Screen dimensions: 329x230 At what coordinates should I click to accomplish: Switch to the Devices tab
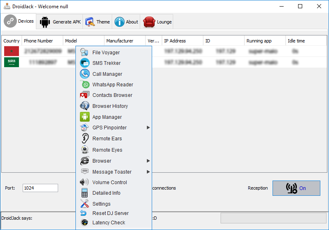click(19, 21)
